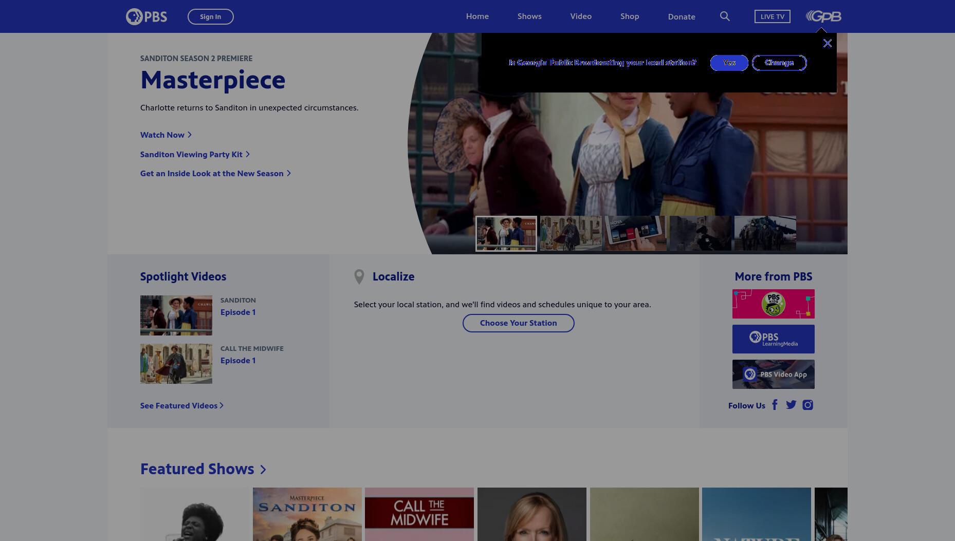Open the search magnifier icon
This screenshot has width=955, height=541.
click(725, 16)
